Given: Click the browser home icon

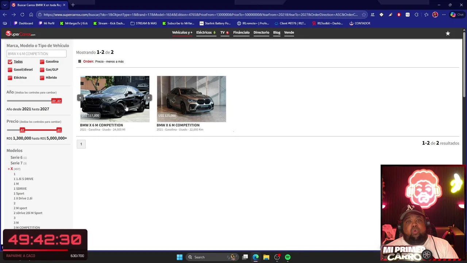Looking at the screenshot, I should (31, 15).
